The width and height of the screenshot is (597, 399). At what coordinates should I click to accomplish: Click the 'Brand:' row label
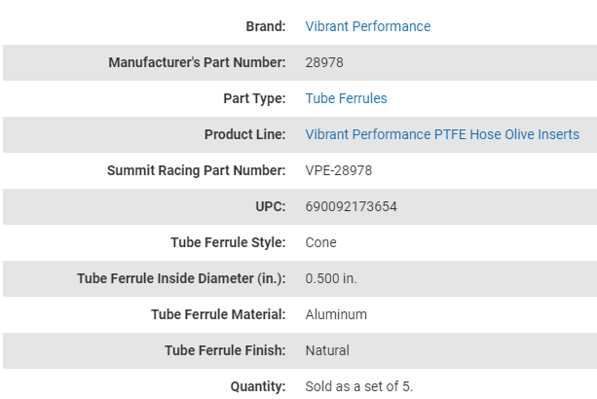[x=264, y=26]
